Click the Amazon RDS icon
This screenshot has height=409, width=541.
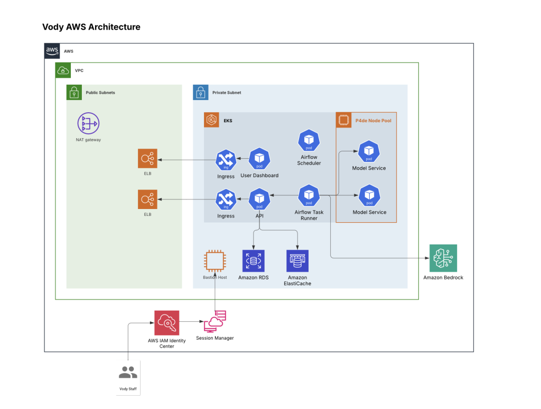[x=254, y=261]
